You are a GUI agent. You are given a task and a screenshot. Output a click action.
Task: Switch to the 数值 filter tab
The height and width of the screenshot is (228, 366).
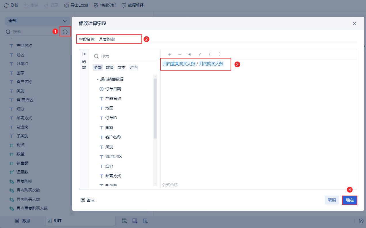pos(110,67)
